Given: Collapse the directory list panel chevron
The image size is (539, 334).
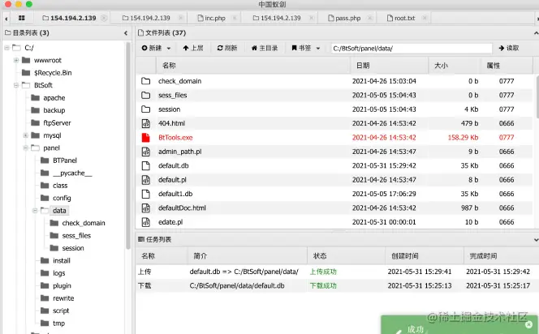Looking at the screenshot, I should [126, 33].
